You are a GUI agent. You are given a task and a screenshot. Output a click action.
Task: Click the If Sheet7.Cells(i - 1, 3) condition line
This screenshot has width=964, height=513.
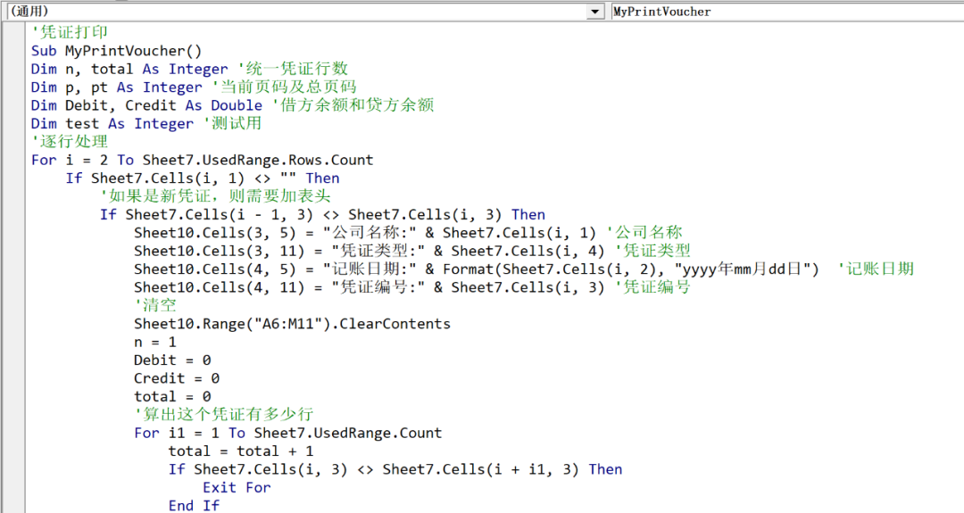tap(322, 214)
